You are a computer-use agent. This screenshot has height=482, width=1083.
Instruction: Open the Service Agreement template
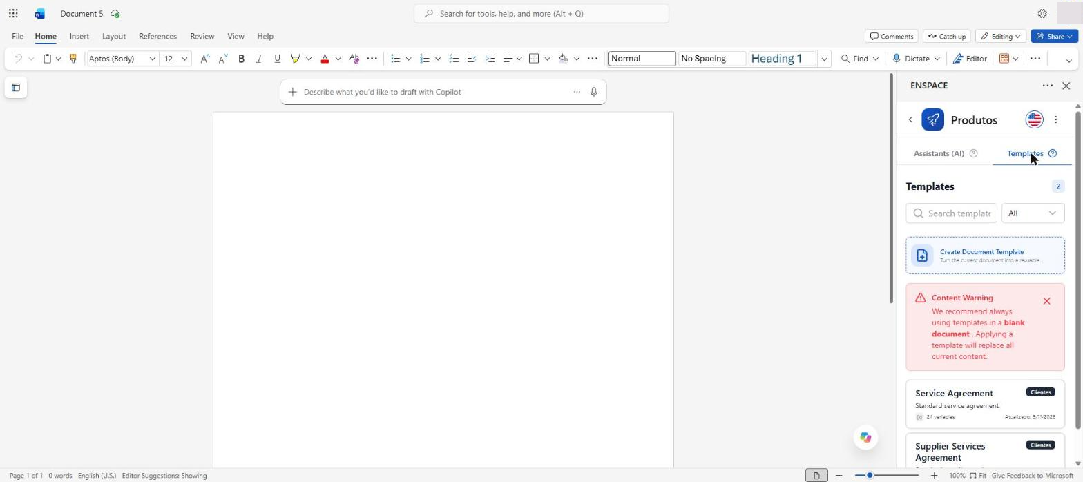[x=986, y=404]
